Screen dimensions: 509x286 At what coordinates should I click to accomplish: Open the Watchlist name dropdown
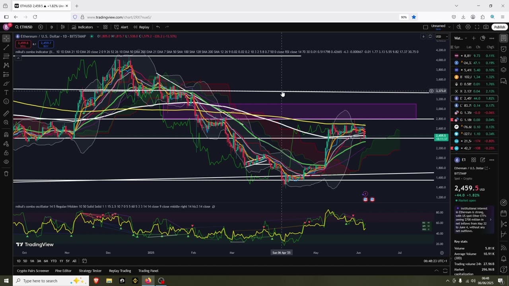coord(460,38)
